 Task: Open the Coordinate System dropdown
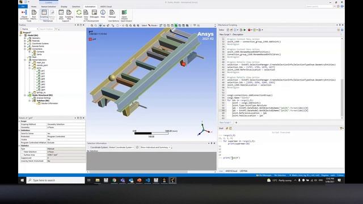coord(121,147)
